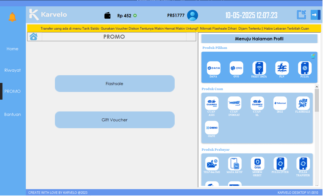Click CREATE WITH LOVE BY KARVELO footer text
Screen dimensions: 323x196
pos(58,193)
